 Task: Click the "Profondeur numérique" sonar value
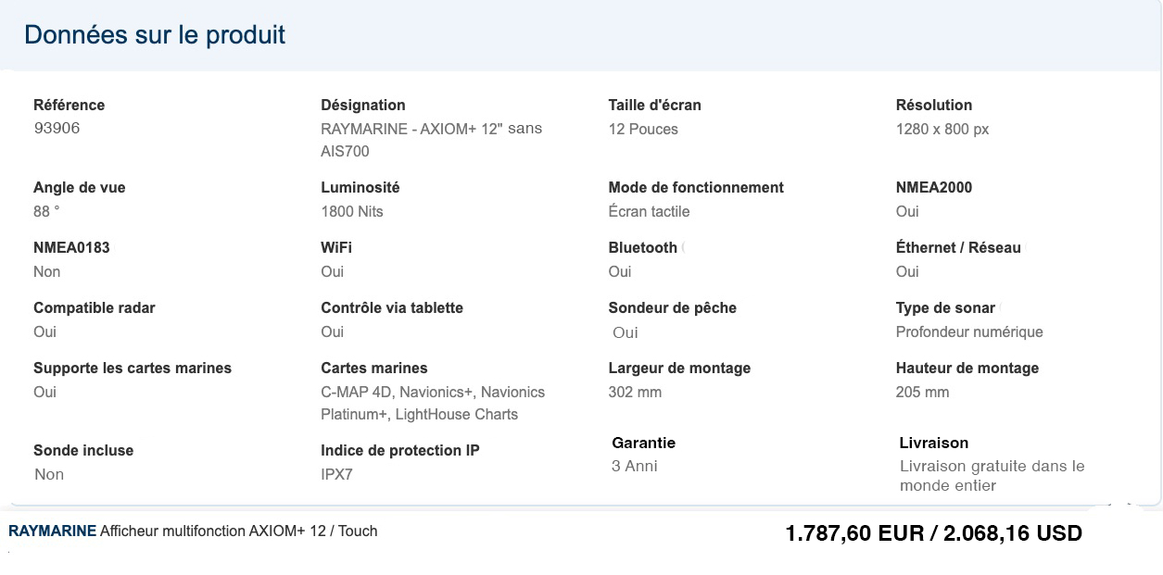[x=969, y=332]
